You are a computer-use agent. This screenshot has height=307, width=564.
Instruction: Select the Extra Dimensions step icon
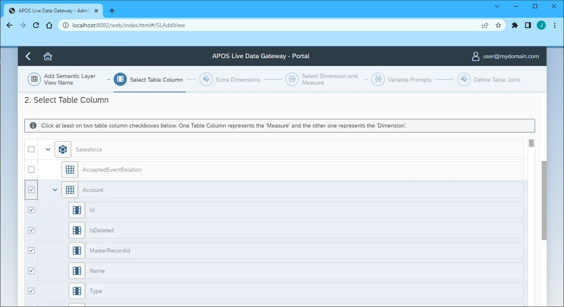pyautogui.click(x=206, y=79)
